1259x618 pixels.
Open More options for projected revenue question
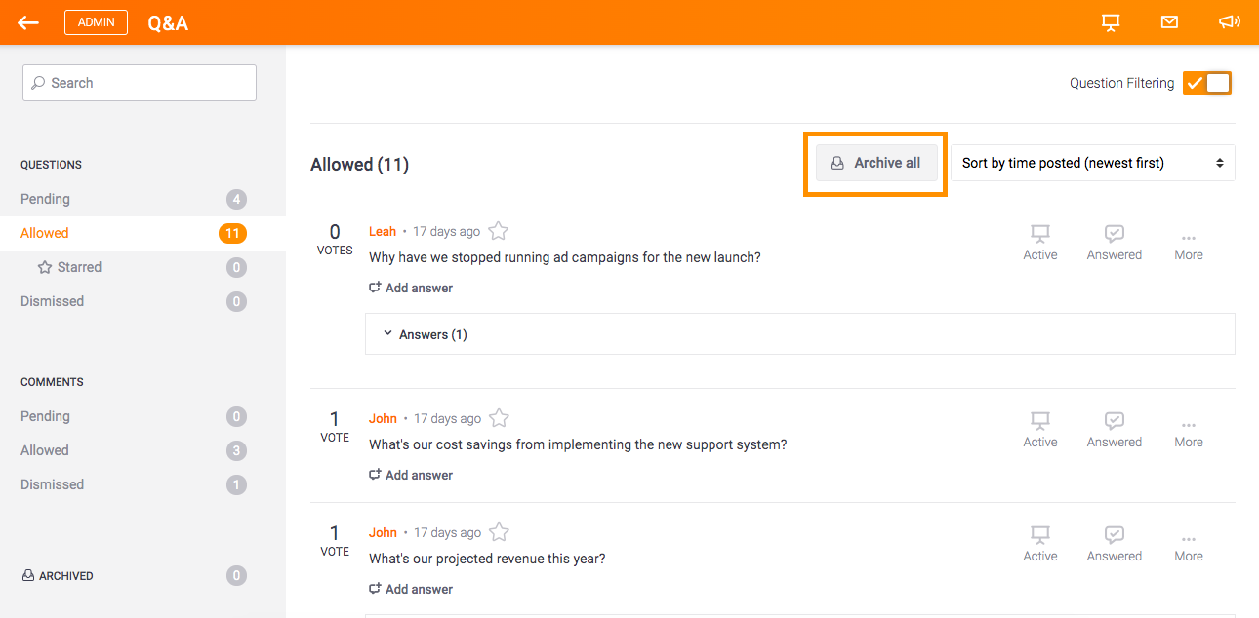pos(1189,546)
